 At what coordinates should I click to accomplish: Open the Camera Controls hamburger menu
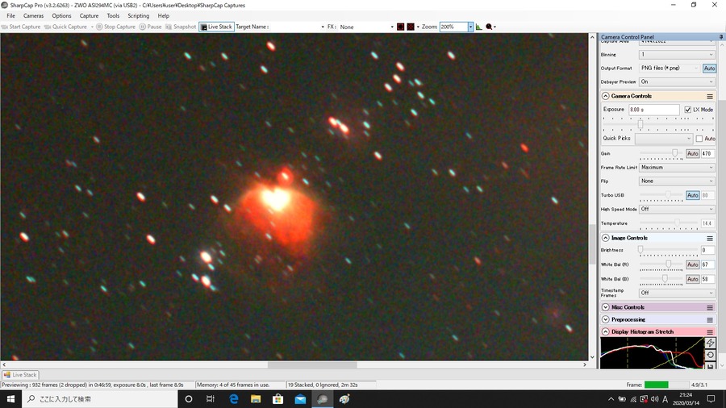[710, 96]
